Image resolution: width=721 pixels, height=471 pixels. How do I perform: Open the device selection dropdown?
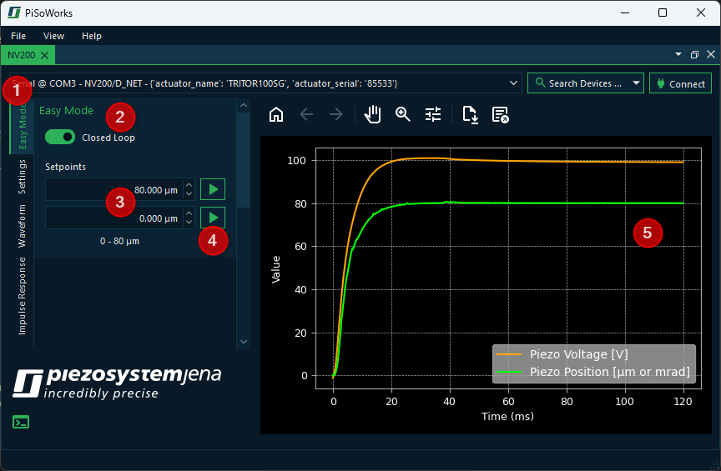click(513, 83)
